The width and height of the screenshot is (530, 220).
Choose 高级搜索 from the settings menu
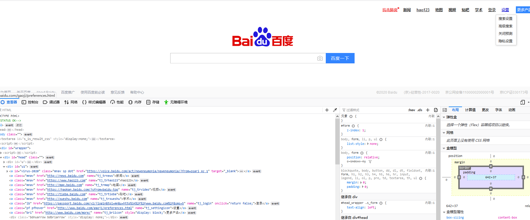[x=506, y=26]
